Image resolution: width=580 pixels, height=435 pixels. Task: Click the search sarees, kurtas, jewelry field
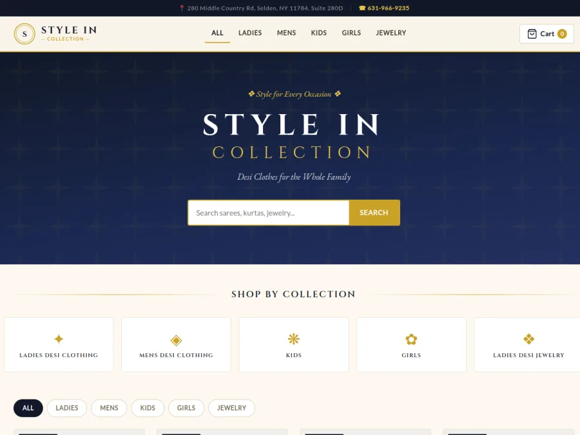point(268,213)
